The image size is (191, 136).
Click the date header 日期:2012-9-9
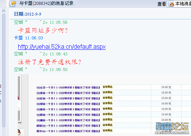pos(27,14)
